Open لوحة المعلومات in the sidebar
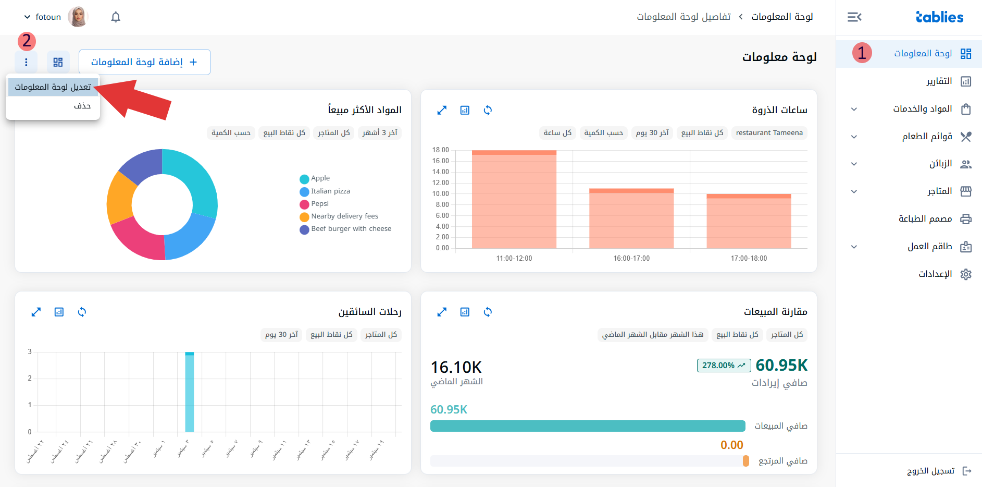This screenshot has width=982, height=487. click(909, 53)
